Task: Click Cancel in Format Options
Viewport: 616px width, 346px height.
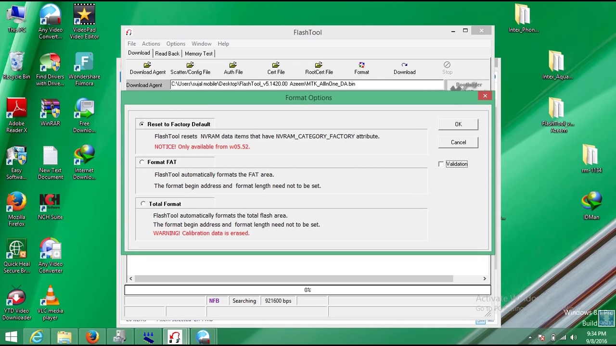Action: pos(458,142)
